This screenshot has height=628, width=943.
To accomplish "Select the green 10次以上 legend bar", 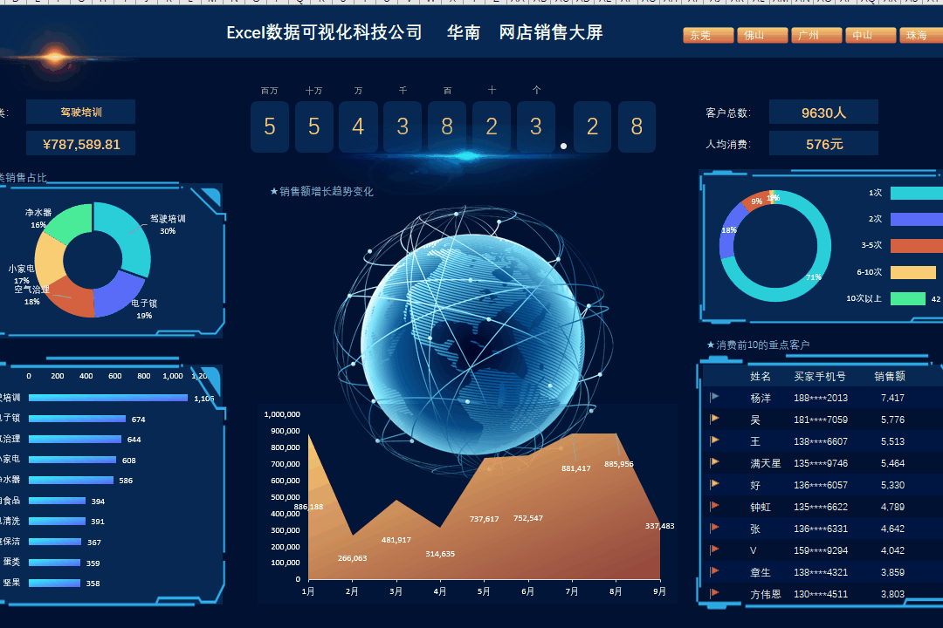I will [x=907, y=298].
